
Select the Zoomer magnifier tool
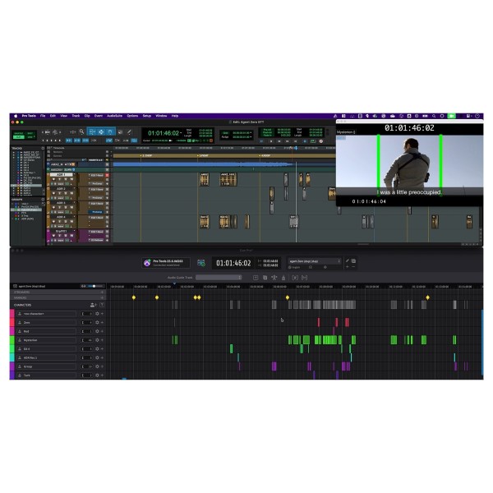click(81, 131)
